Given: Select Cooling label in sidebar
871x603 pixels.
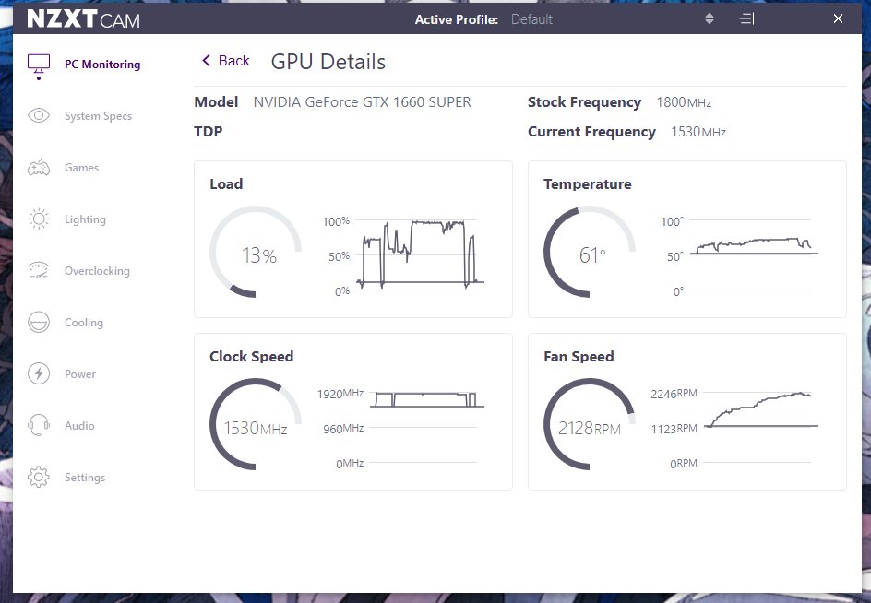Looking at the screenshot, I should tap(84, 323).
